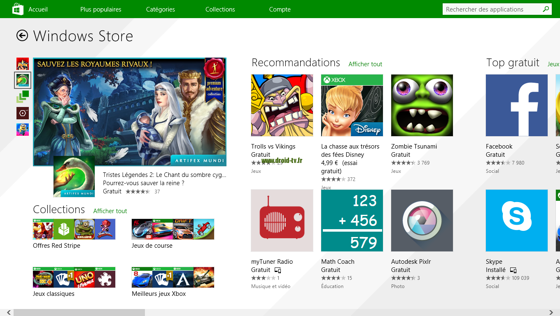
Task: Open the Compte menu
Action: pos(280,9)
